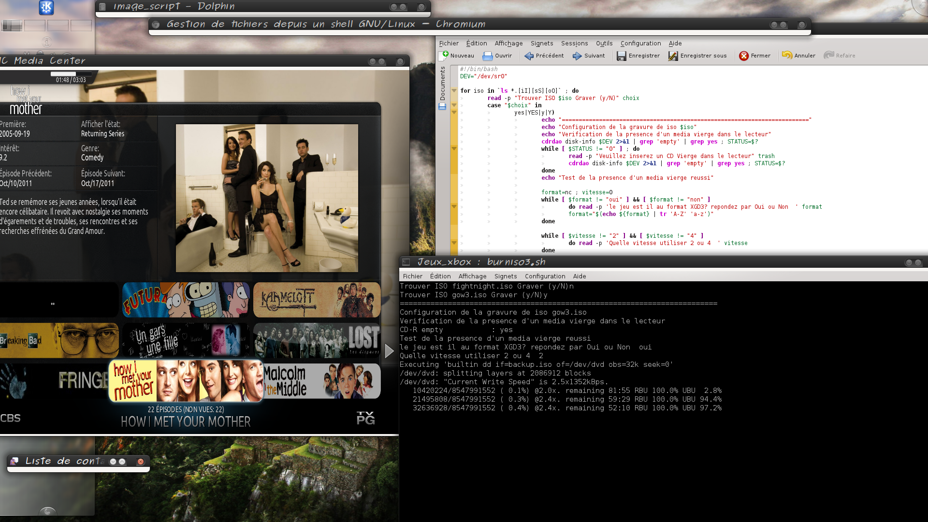Screen dimensions: 928x522
Task: Click the Liste de contacts window icon
Action: pyautogui.click(x=14, y=461)
